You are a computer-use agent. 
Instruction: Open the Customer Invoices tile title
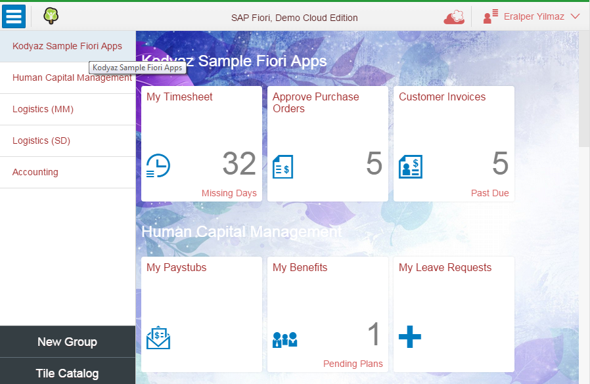(x=442, y=97)
